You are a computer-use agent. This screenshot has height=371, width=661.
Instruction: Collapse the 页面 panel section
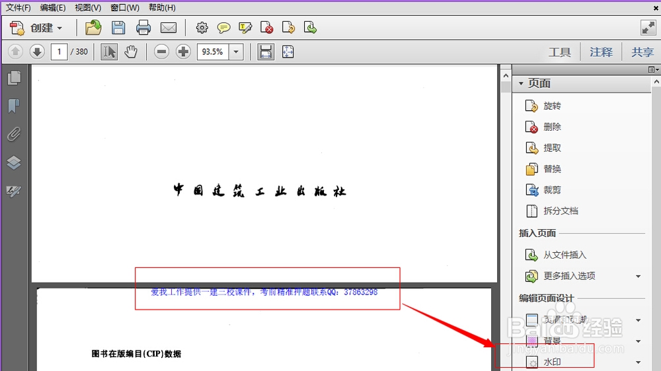point(521,83)
